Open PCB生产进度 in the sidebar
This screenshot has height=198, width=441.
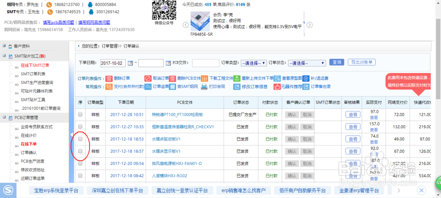pos(33,161)
